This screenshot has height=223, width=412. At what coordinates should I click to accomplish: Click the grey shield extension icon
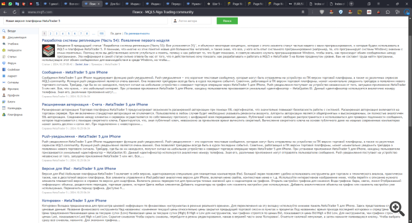pos(322,12)
